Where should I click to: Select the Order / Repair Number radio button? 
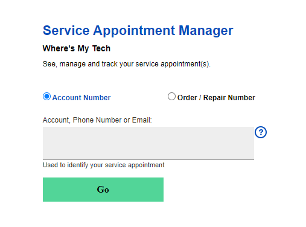click(x=171, y=97)
